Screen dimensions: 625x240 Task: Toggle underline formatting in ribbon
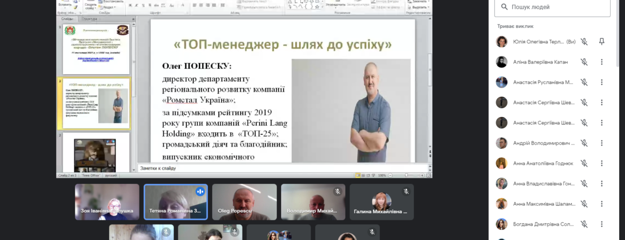point(142,5)
